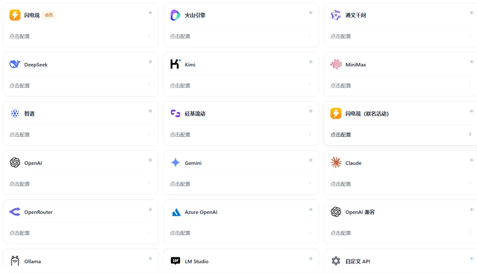Click the Ollama llama icon
The image size is (477, 273).
15,261
